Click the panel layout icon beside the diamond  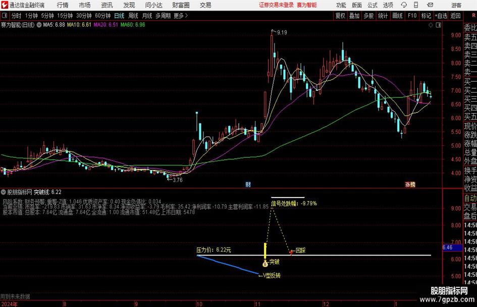point(438,25)
